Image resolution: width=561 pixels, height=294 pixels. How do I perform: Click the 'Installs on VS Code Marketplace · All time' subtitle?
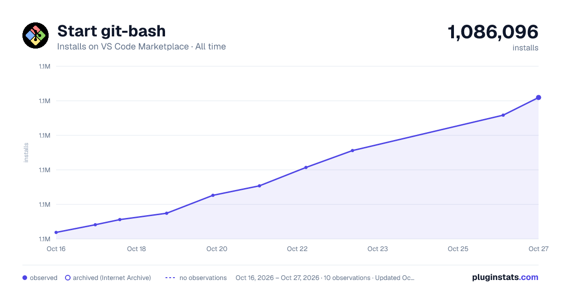[x=141, y=47]
